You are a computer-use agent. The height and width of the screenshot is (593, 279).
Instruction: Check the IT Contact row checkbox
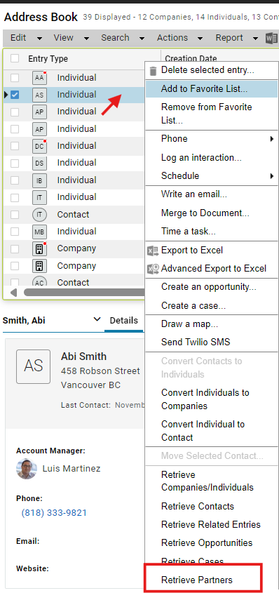pyautogui.click(x=15, y=215)
